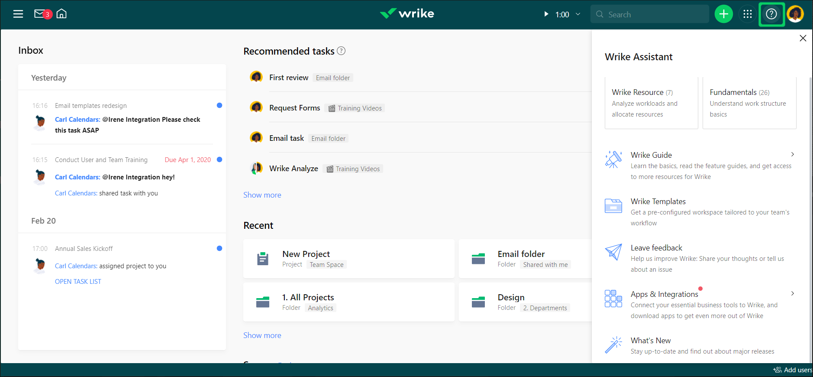
Task: Click the Wrike logo
Action: pos(407,14)
